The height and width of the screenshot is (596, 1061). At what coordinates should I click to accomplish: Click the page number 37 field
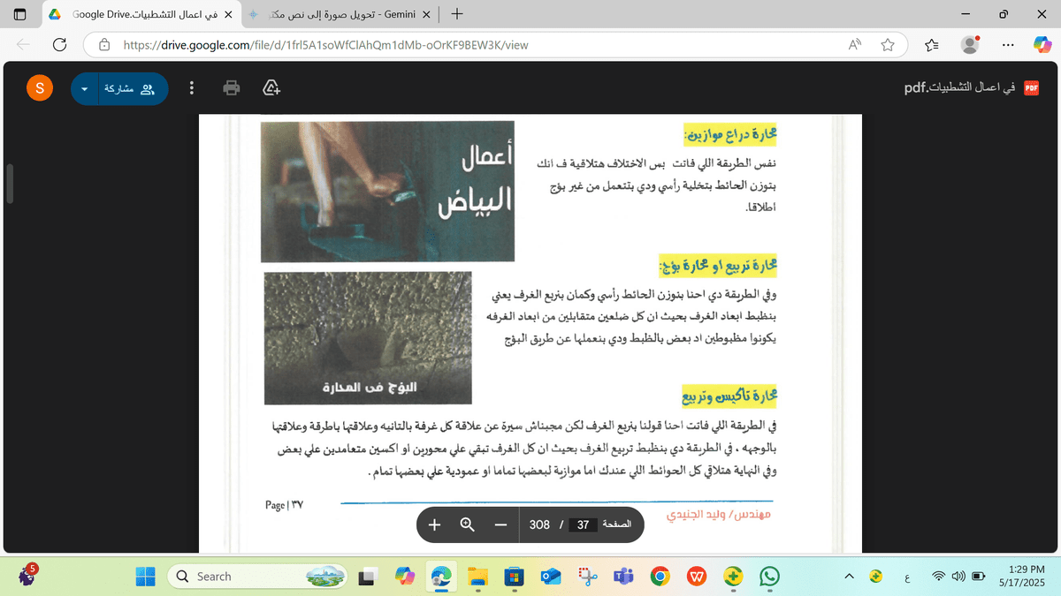[583, 524]
